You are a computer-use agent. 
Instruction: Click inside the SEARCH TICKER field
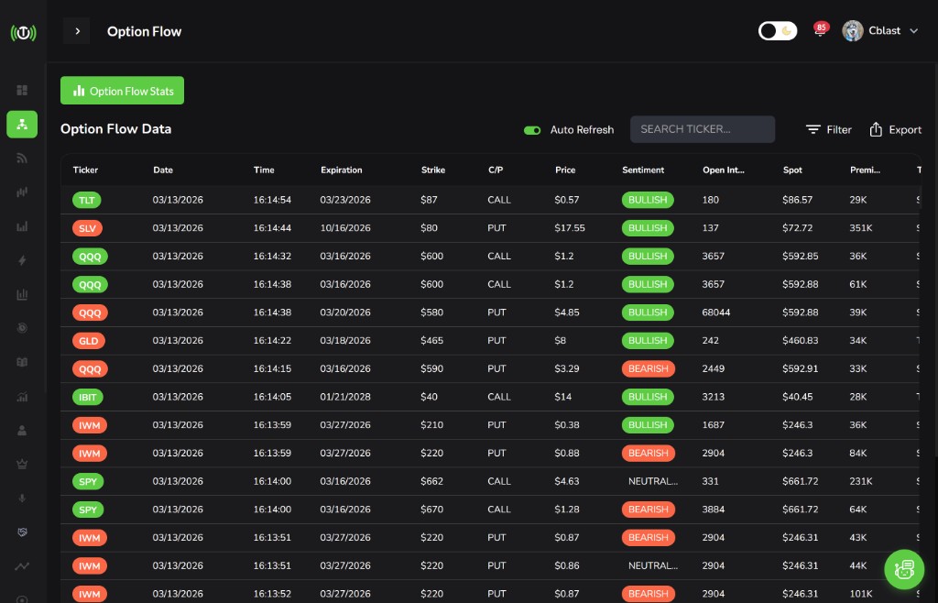tap(703, 128)
